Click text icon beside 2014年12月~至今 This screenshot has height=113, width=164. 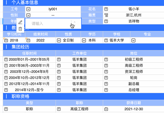[6, 90]
